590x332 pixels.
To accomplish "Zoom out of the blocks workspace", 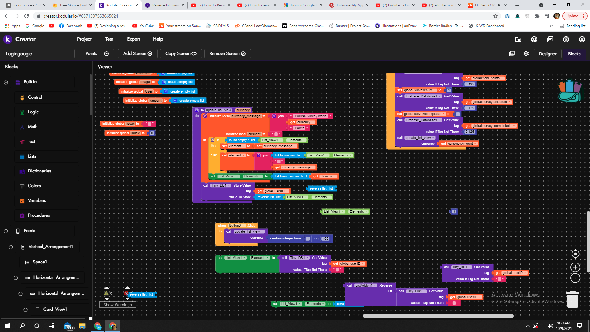I will 575,278.
